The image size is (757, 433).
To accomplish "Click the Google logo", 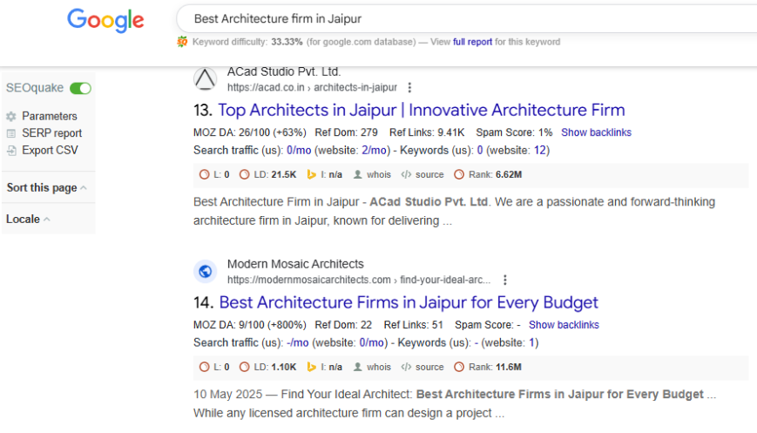I will (105, 20).
